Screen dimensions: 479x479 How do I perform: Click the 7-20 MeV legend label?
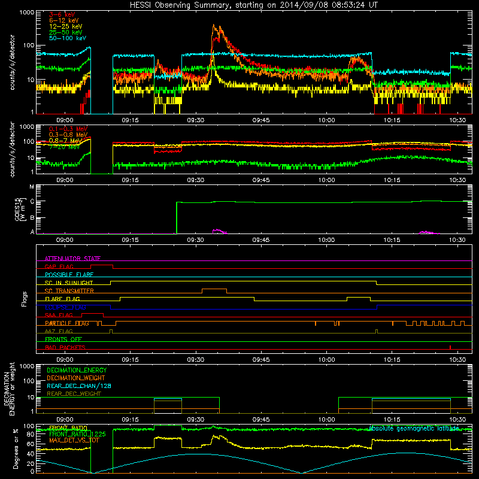pos(64,147)
